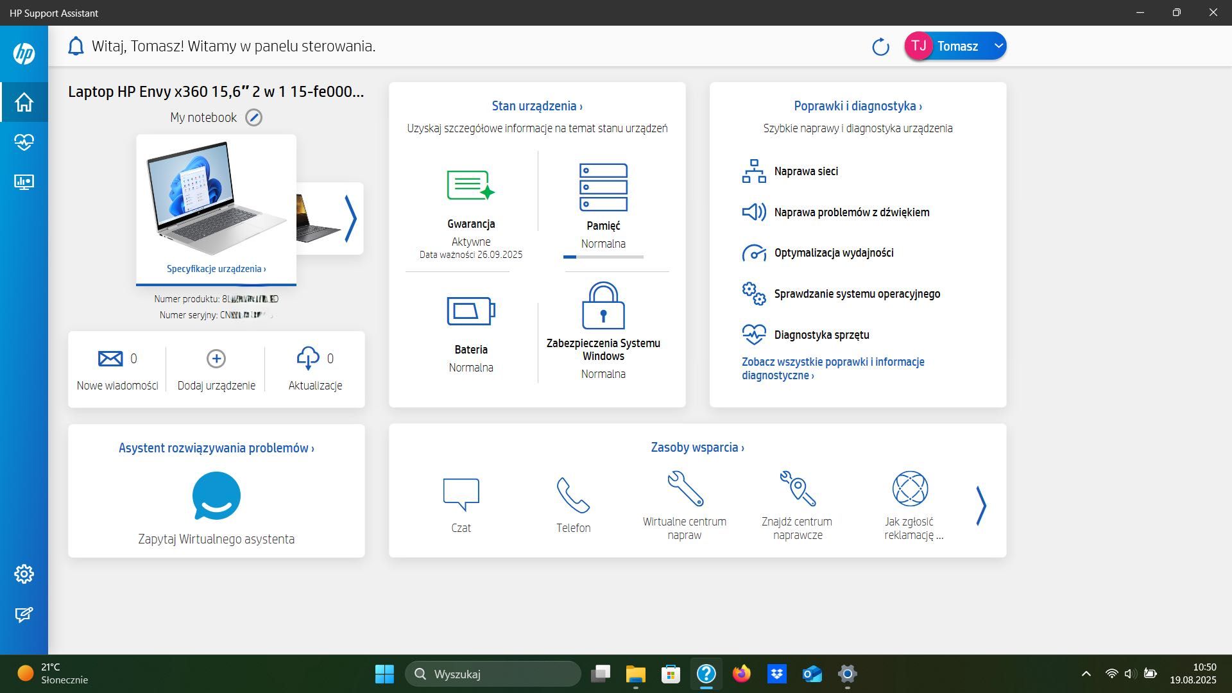Open Asystent rozwiązywania problemów link
1232x693 pixels.
pyautogui.click(x=216, y=448)
